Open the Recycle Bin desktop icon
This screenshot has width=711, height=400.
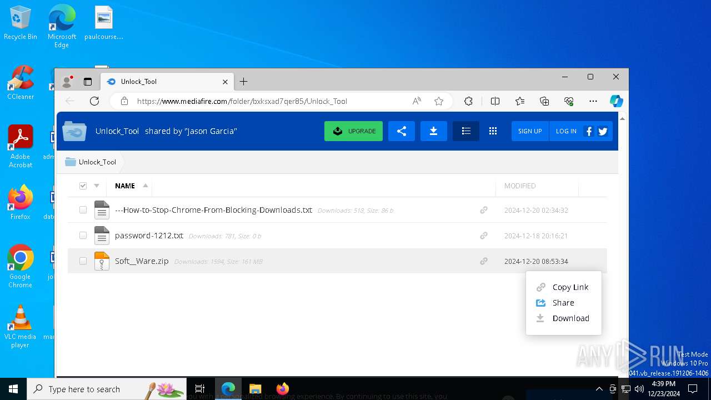click(x=21, y=23)
